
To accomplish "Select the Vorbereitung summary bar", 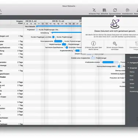I will (x=66, y=33).
